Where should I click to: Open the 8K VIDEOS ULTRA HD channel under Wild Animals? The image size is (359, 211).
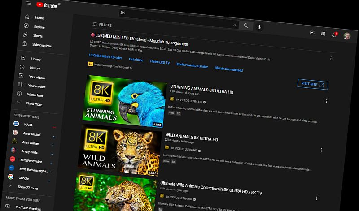pyautogui.click(x=184, y=150)
